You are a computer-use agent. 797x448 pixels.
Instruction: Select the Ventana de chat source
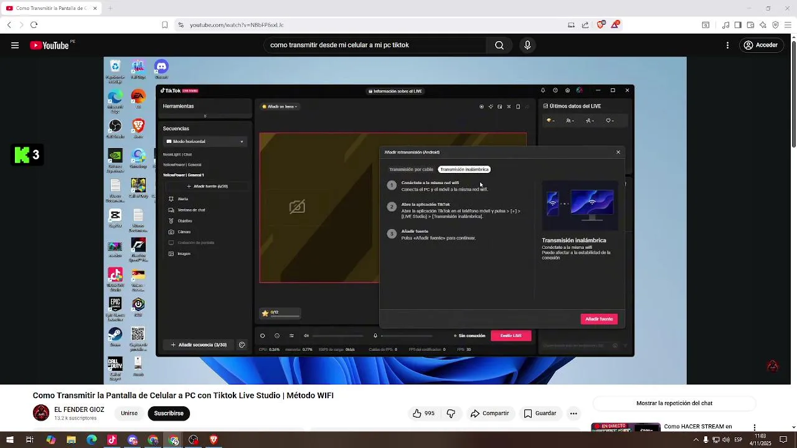point(191,210)
